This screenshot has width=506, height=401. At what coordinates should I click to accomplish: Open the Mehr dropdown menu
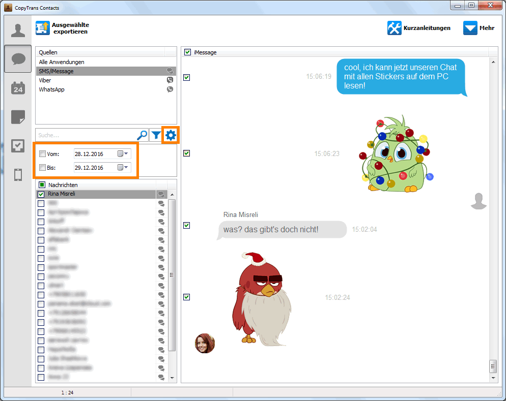point(479,28)
